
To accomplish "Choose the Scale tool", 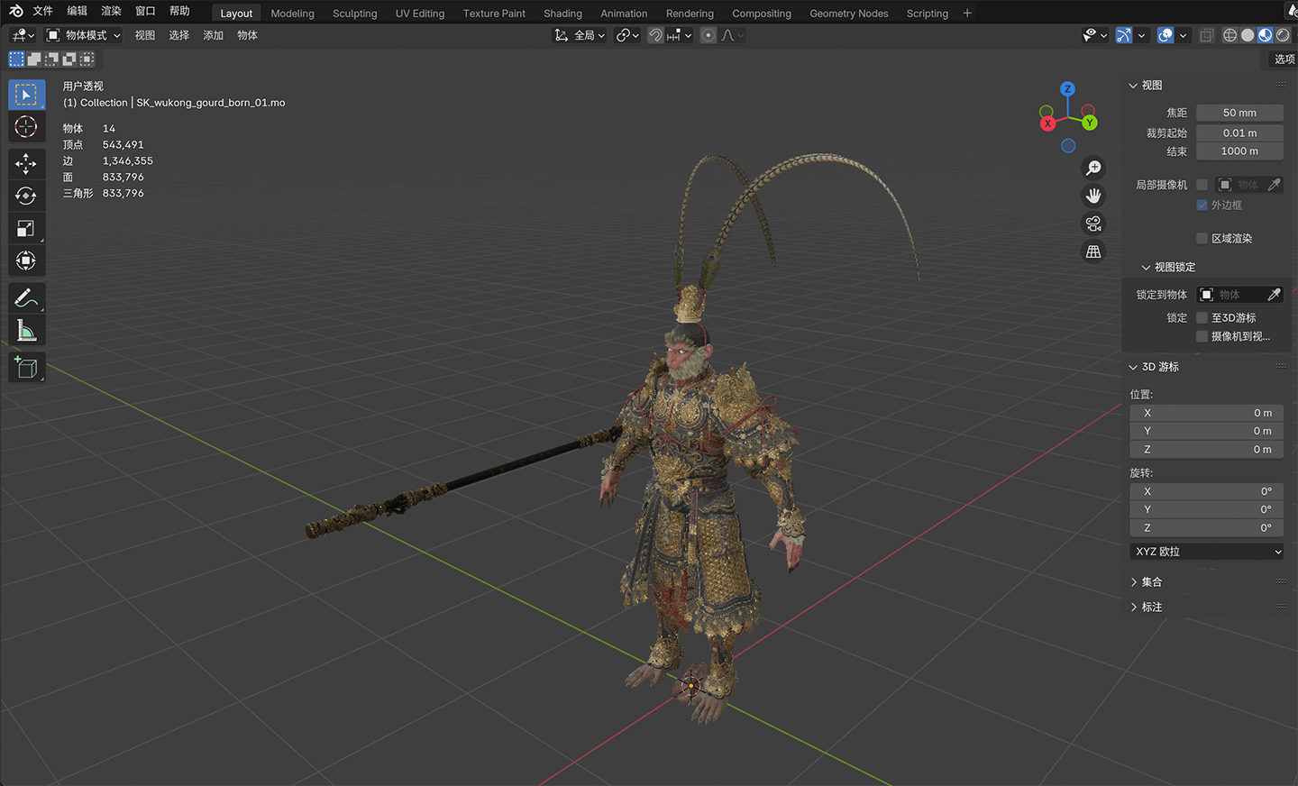I will pos(26,228).
